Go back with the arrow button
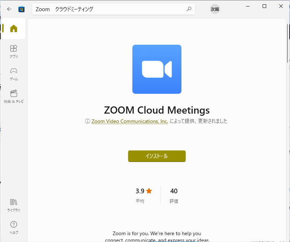Viewport: 290px width, 242px height. tap(9, 9)
